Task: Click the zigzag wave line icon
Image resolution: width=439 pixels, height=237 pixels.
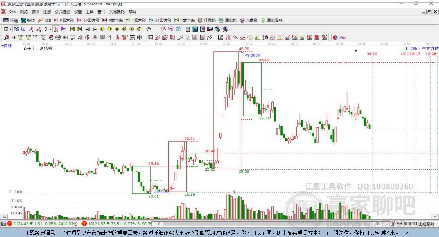Action: [x=188, y=38]
